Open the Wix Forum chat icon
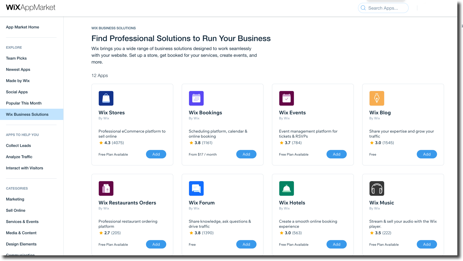 (196, 188)
